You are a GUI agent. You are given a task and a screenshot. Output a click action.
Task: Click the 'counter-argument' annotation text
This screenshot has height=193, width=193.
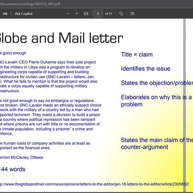[144, 147]
